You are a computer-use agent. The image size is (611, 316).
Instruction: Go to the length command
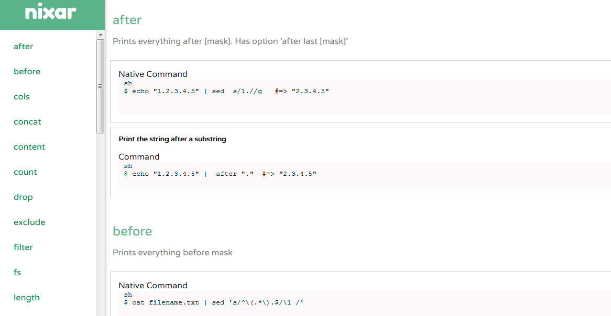tap(27, 298)
